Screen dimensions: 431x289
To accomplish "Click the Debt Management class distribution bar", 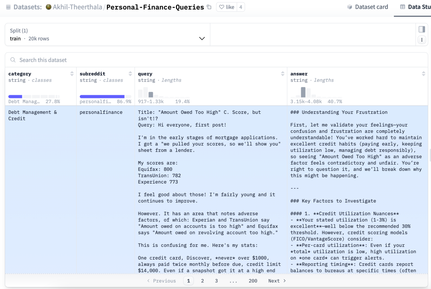I will (x=15, y=96).
